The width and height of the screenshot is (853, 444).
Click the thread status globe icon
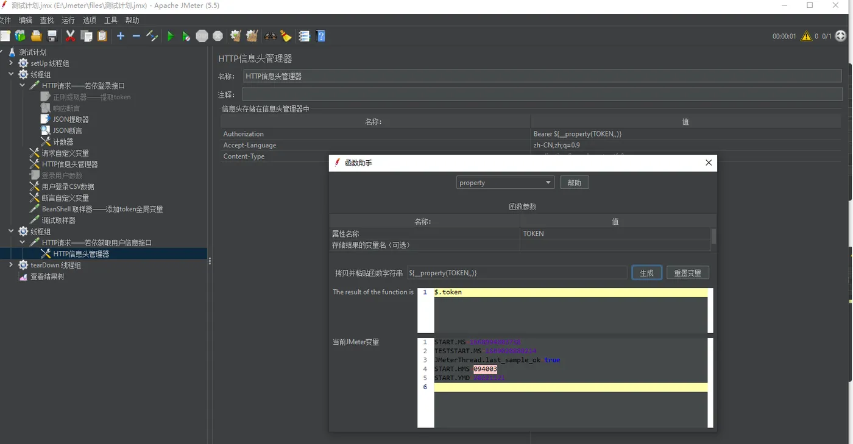[x=840, y=36]
